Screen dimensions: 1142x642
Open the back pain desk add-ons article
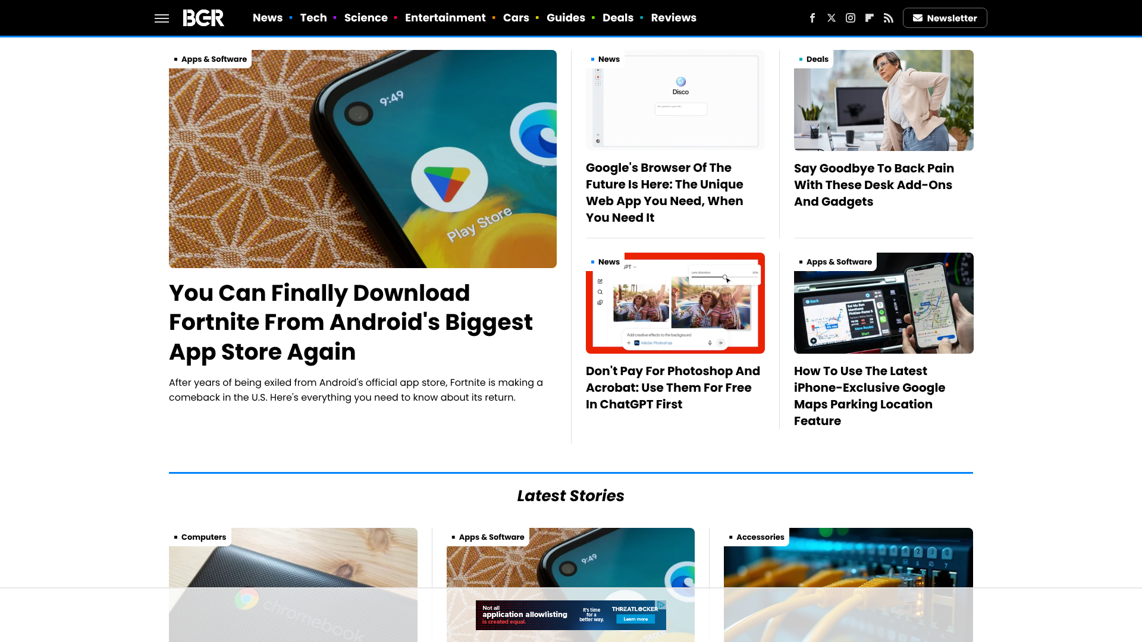click(873, 185)
